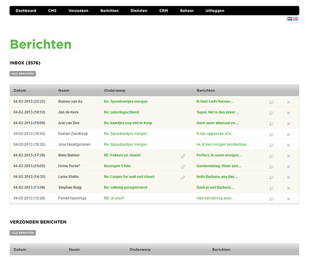
Task: Delete the Stephan Ruijg message
Action: (288, 188)
